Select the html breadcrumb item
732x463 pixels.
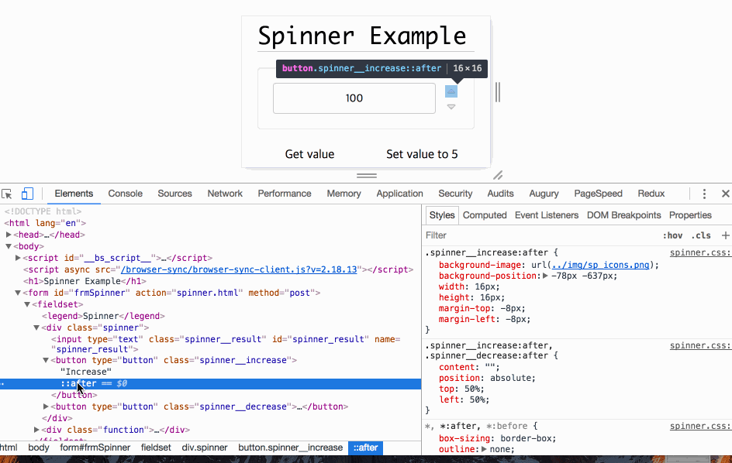click(x=9, y=448)
